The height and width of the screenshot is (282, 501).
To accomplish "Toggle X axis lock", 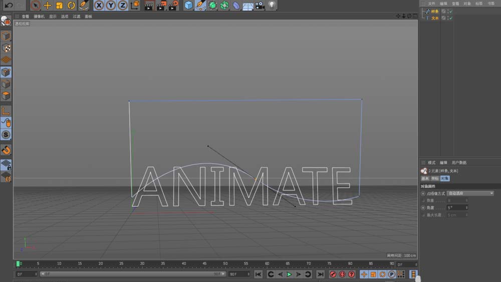I will tap(99, 5).
